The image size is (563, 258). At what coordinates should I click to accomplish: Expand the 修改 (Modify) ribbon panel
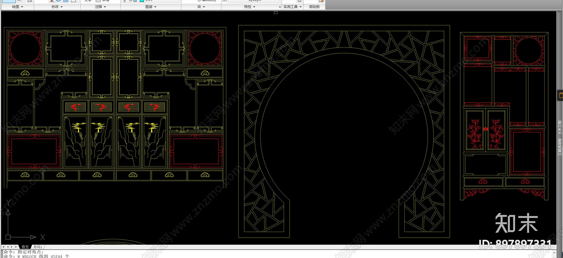click(x=57, y=7)
